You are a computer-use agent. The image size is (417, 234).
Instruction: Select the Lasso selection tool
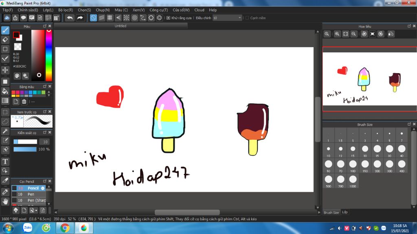(5, 121)
